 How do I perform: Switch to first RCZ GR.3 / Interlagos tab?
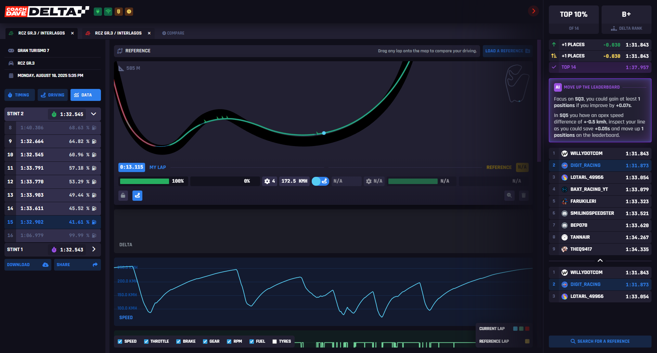click(41, 33)
